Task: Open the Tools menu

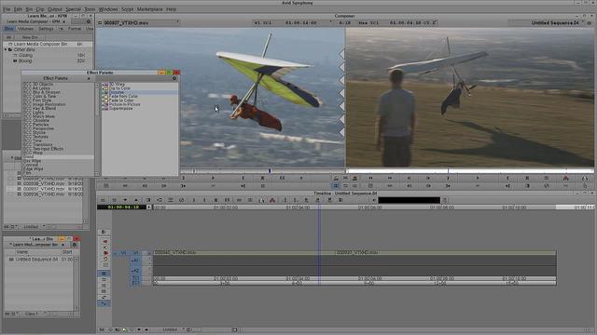Action: click(x=90, y=8)
